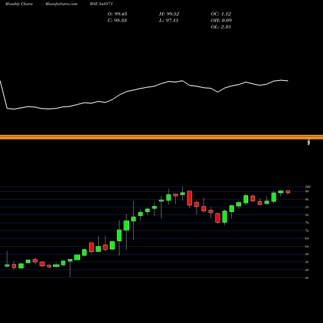This screenshot has width=323, height=323.
Task: Click the last red candle at the chart's right end
Action: click(288, 192)
